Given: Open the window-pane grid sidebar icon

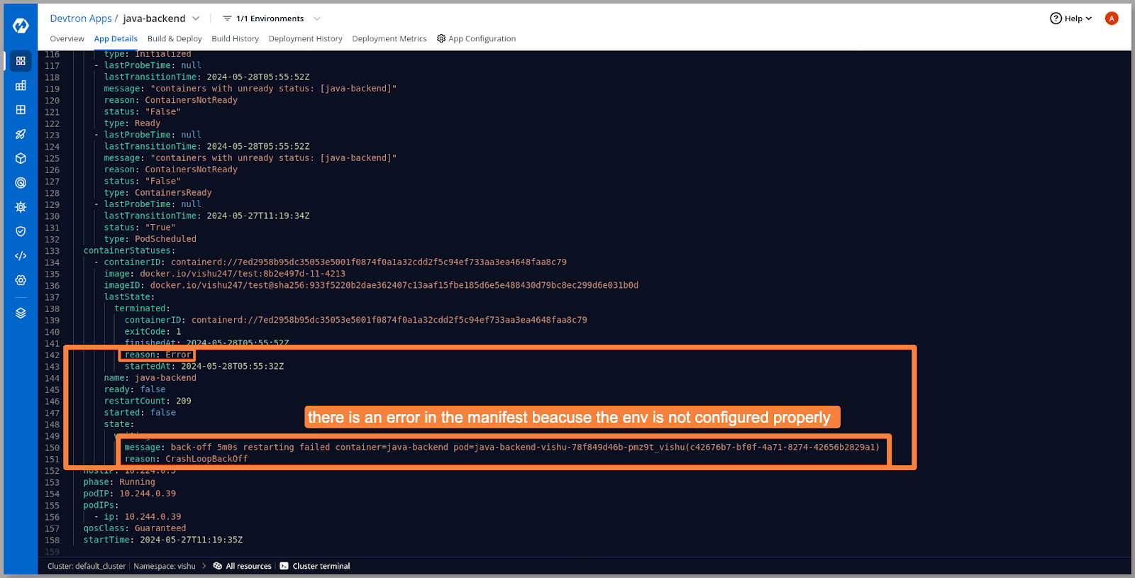Looking at the screenshot, I should [x=21, y=110].
